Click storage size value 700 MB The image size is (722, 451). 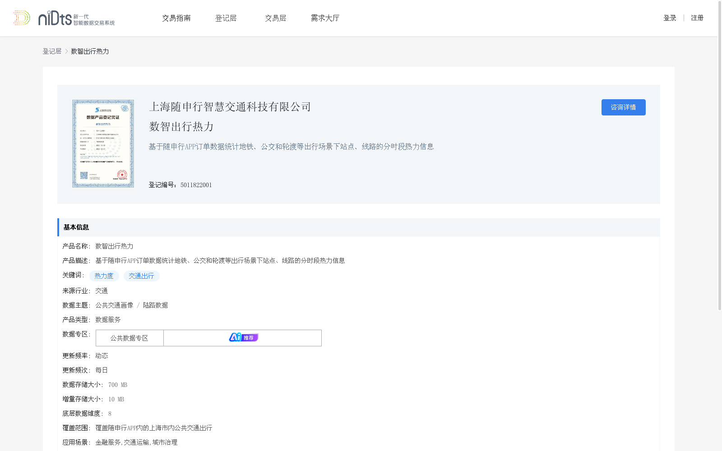tap(118, 385)
